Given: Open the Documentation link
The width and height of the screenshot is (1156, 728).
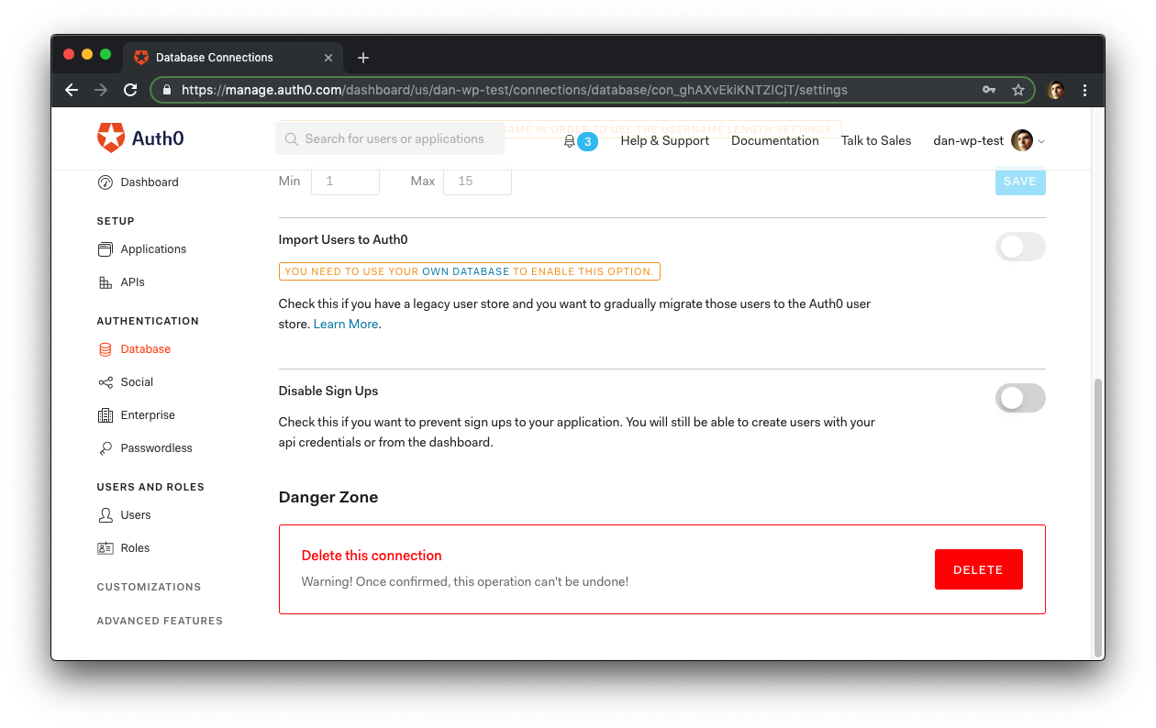Looking at the screenshot, I should click(x=775, y=140).
